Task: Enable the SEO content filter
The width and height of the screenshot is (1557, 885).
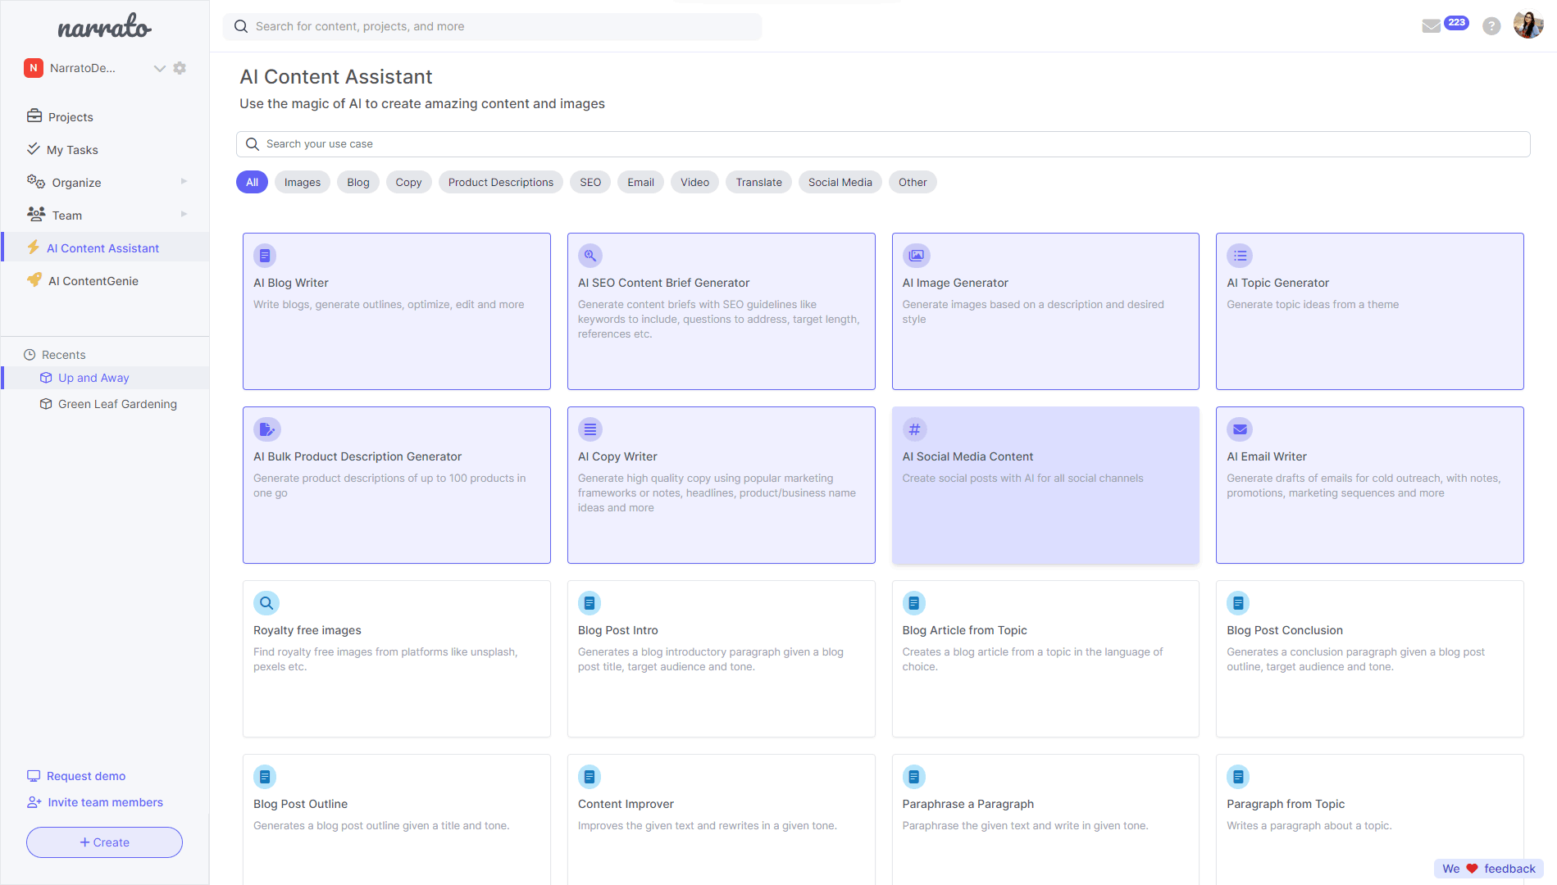Action: (590, 182)
